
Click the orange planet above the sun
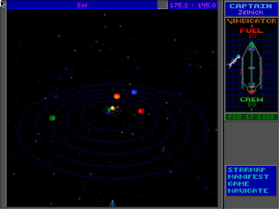click(x=117, y=96)
